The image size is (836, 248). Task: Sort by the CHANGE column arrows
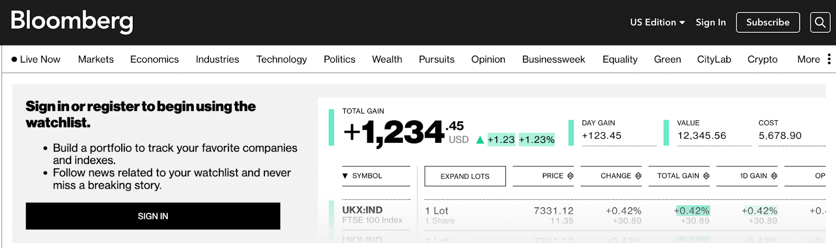pyautogui.click(x=638, y=176)
